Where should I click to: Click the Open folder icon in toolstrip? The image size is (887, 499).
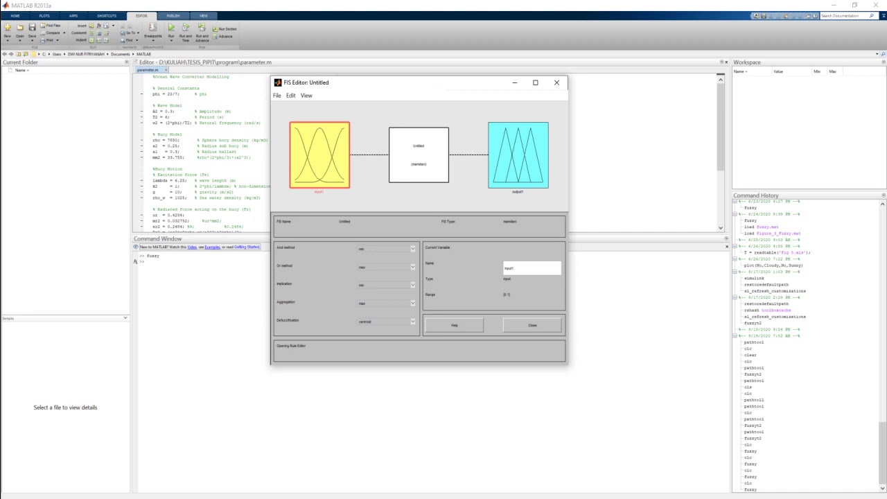(x=19, y=28)
